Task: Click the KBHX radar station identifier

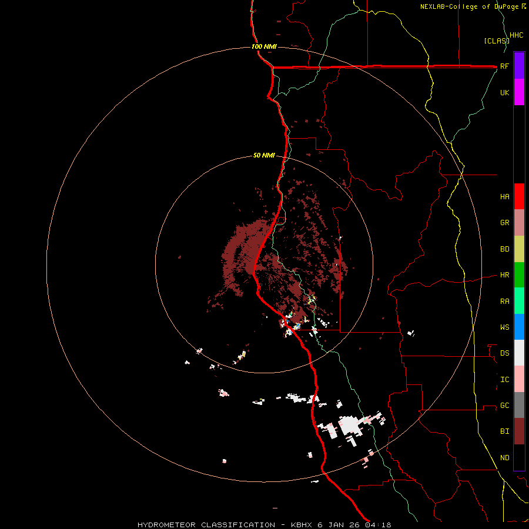Action: (302, 525)
